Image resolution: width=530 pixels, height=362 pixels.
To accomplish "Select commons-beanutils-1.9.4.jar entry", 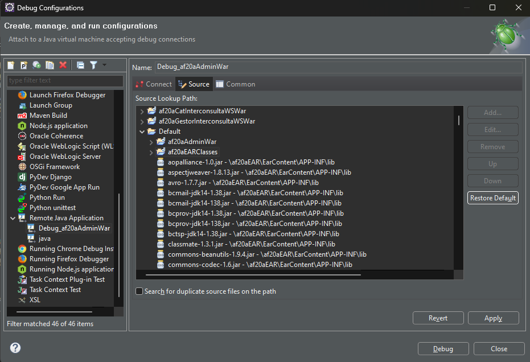I will click(267, 254).
